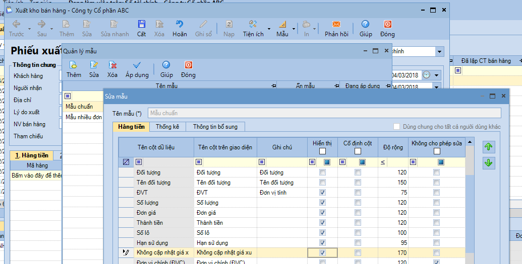This screenshot has width=522, height=264.
Task: Move the column up with green up arrow
Action: click(488, 147)
